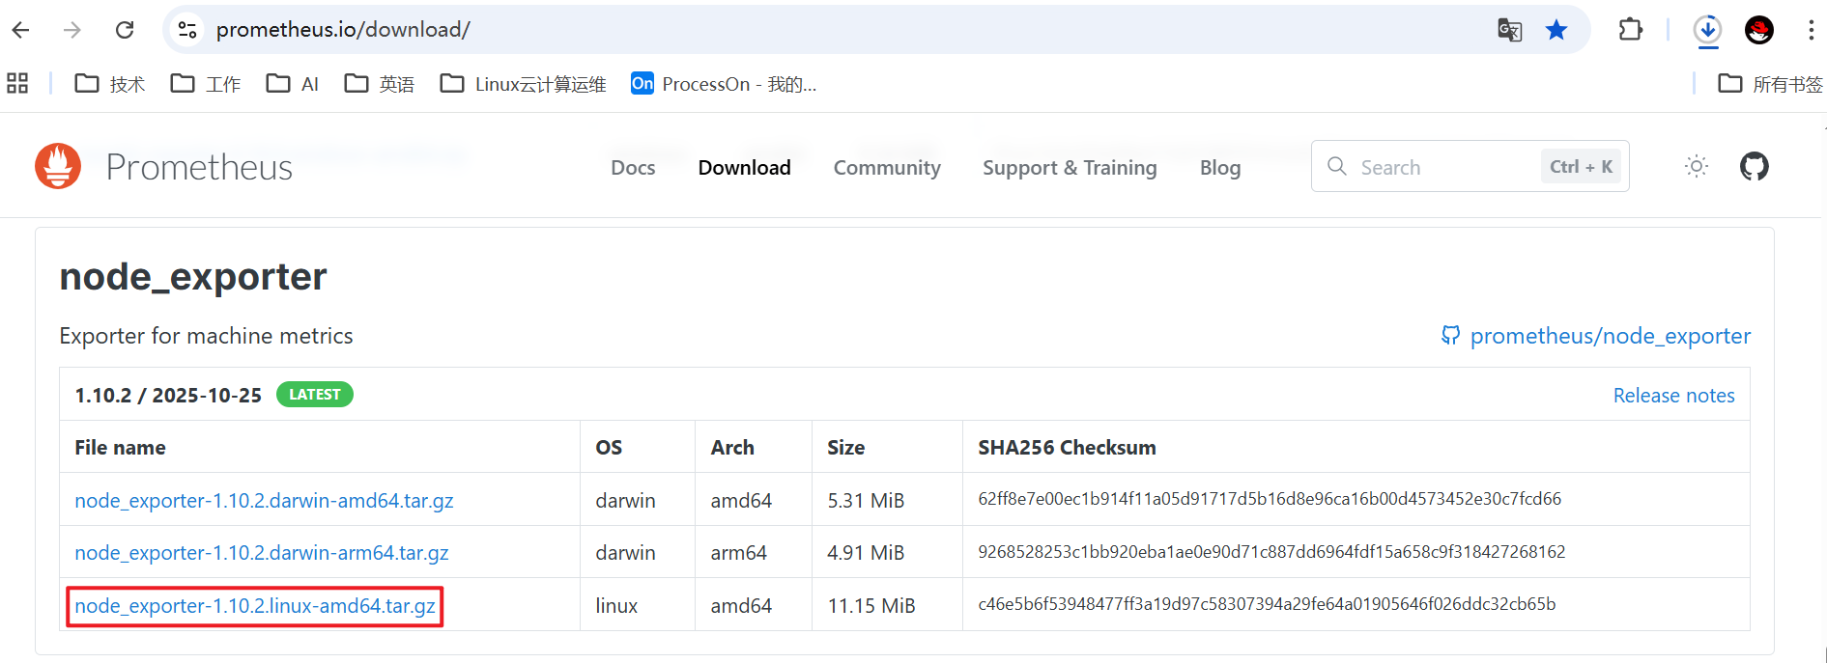Open the browser downloads icon
The image size is (1827, 663).
[1707, 30]
